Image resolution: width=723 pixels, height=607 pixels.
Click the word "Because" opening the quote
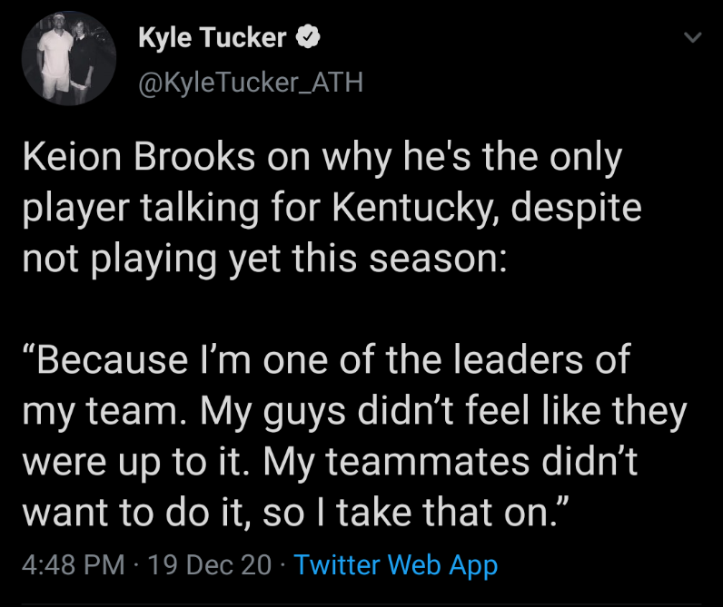[111, 360]
